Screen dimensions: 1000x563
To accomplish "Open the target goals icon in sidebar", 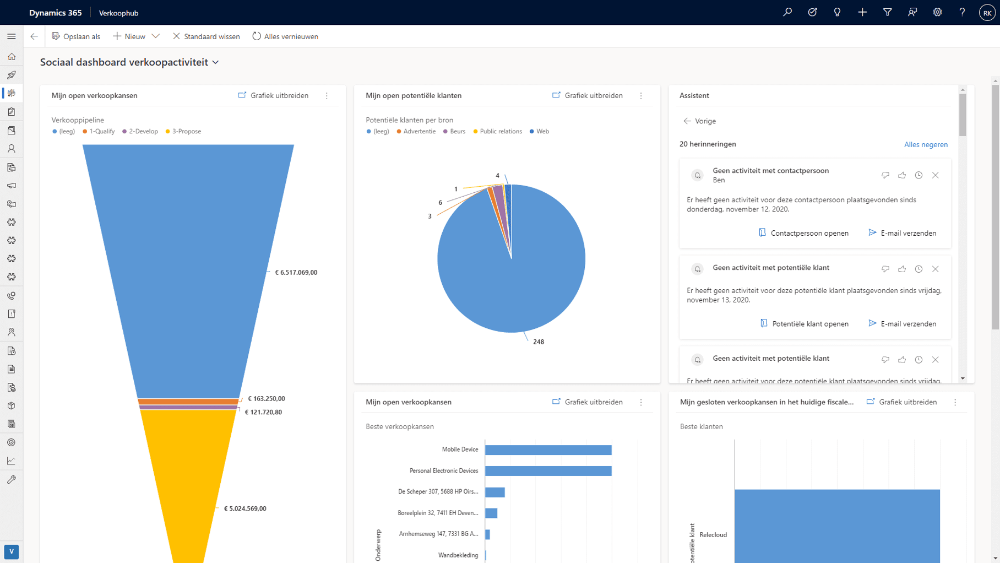I will pyautogui.click(x=12, y=442).
